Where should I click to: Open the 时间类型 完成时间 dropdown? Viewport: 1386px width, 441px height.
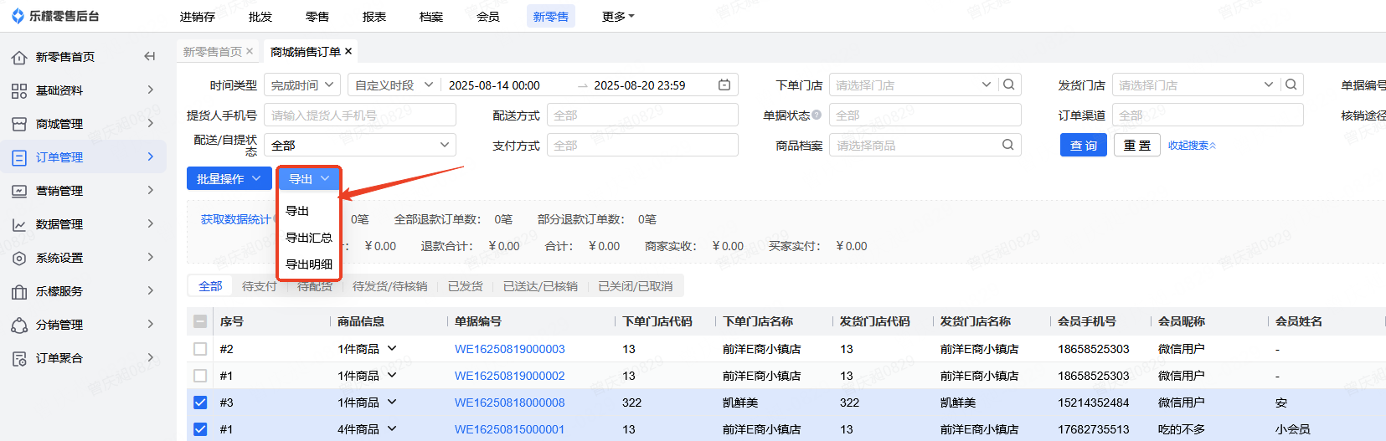(x=302, y=85)
